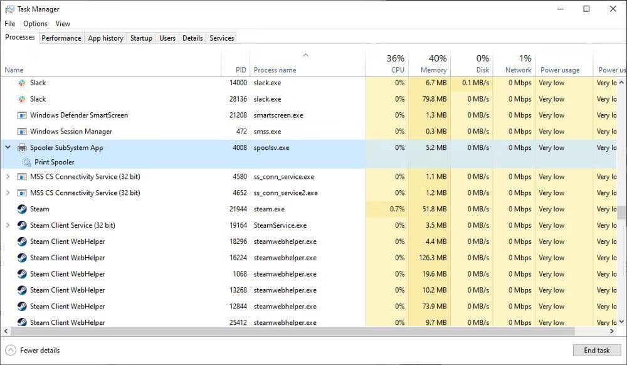The height and width of the screenshot is (365, 627).
Task: Switch to the Startup tab
Action: click(140, 38)
